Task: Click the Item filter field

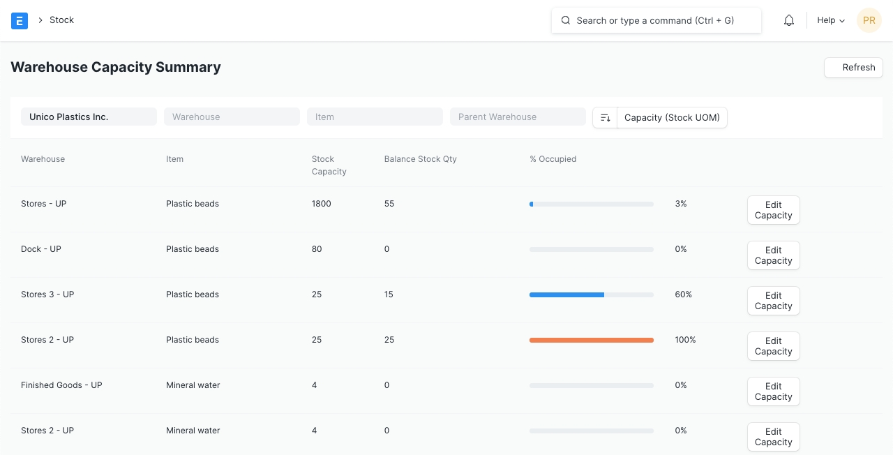Action: [x=375, y=117]
